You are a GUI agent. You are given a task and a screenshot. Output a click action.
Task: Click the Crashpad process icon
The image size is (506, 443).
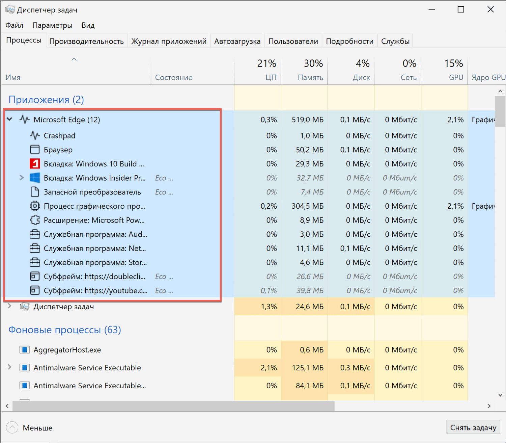point(35,136)
